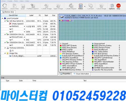Click the red Stop icon
Image resolution: width=126 pixels, height=101 pixels.
coord(118,6)
